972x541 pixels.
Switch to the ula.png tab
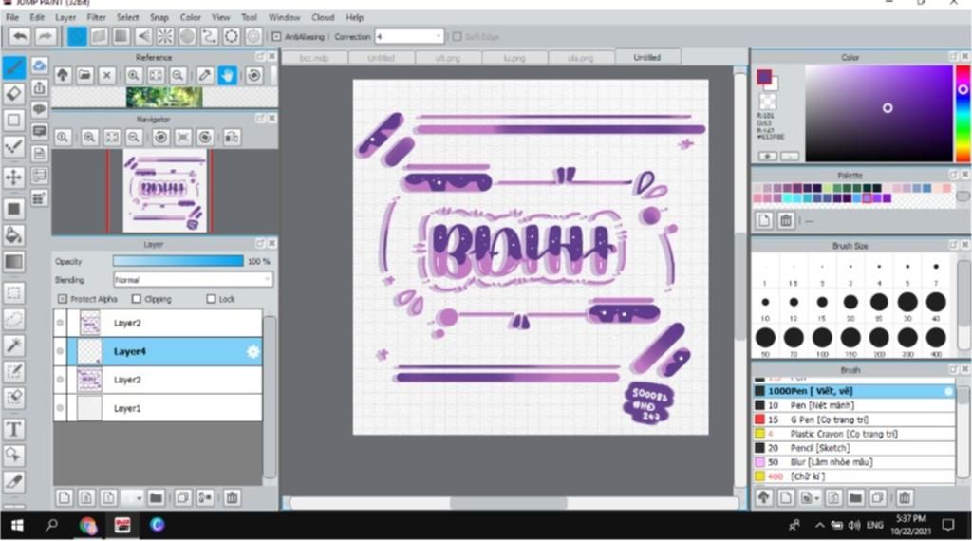coord(580,58)
